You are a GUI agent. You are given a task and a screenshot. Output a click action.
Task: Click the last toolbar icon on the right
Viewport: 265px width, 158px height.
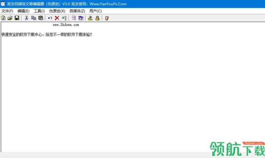click(x=107, y=18)
